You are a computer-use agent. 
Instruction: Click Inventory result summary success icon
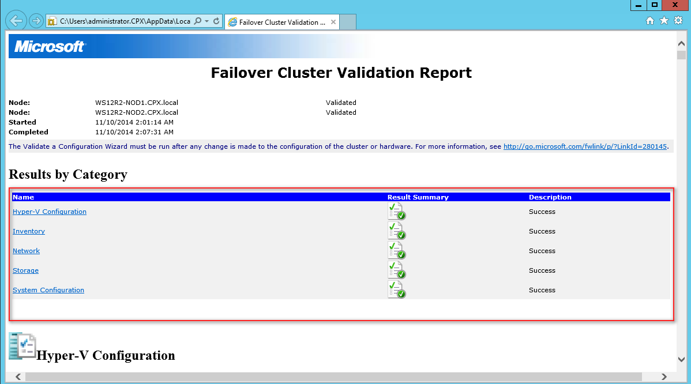[x=397, y=230]
